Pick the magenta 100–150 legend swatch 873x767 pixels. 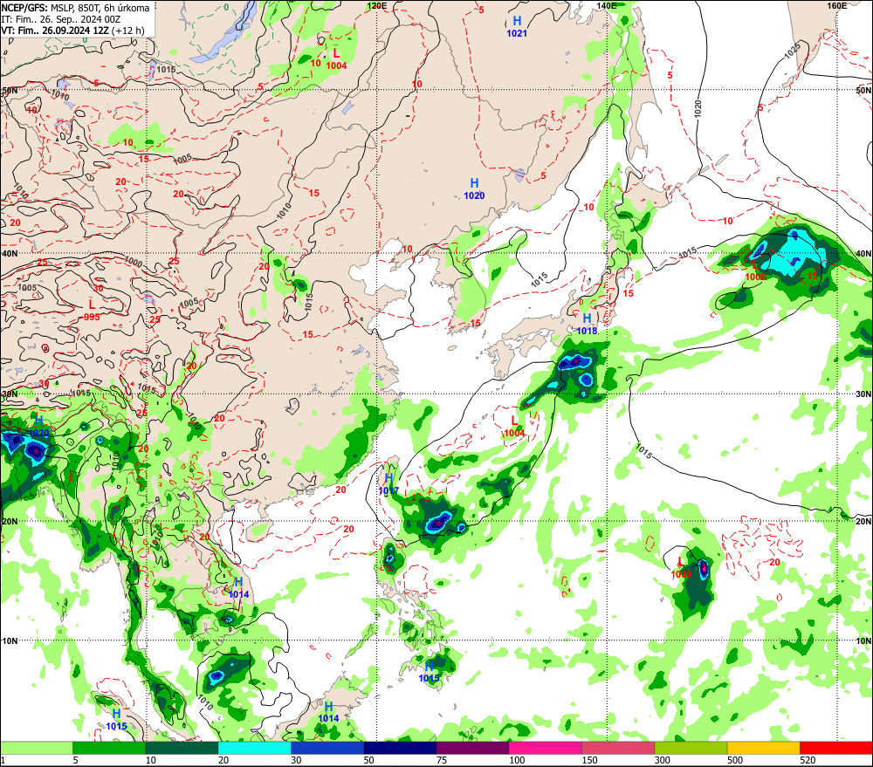tap(545, 748)
